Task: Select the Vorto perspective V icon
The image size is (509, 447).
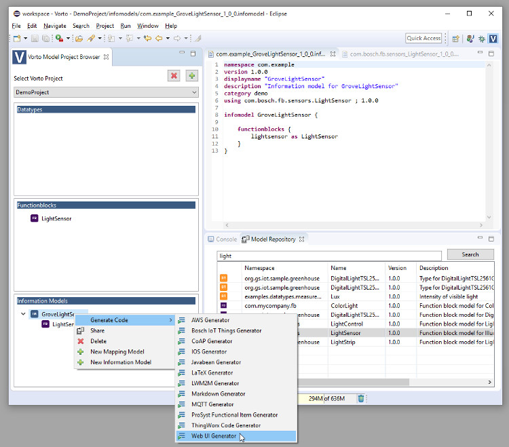Action: click(493, 39)
